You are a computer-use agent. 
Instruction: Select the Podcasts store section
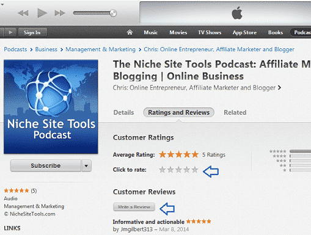(301, 32)
